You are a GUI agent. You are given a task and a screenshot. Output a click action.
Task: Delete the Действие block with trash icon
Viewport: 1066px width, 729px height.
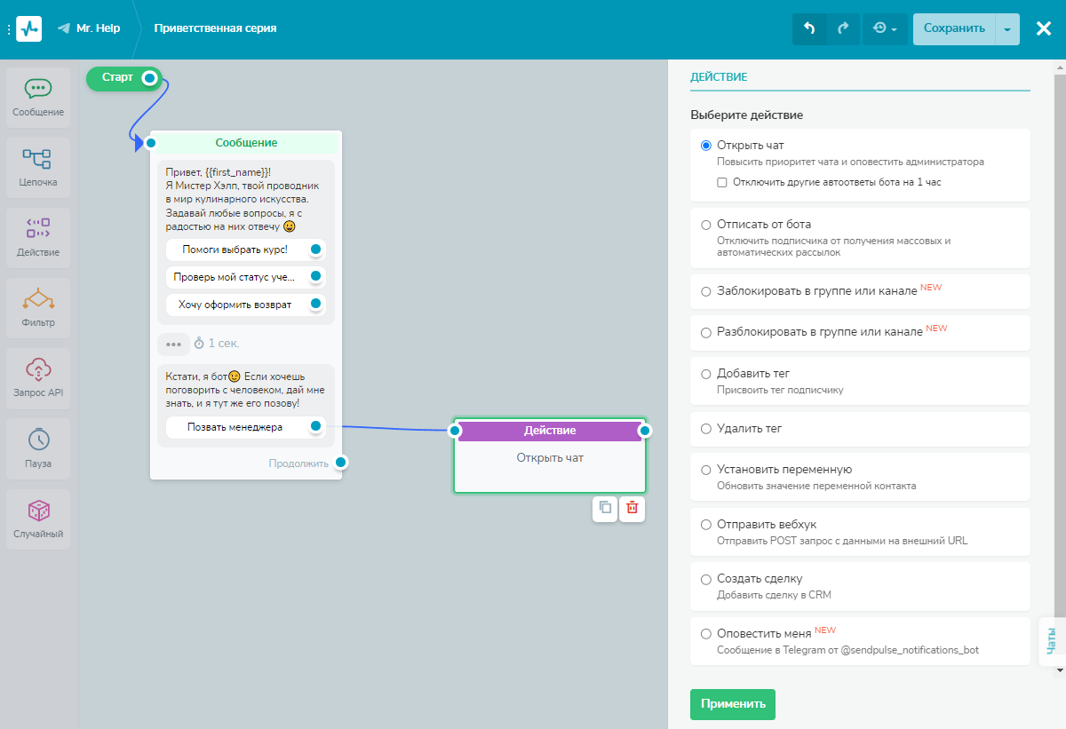(x=632, y=508)
